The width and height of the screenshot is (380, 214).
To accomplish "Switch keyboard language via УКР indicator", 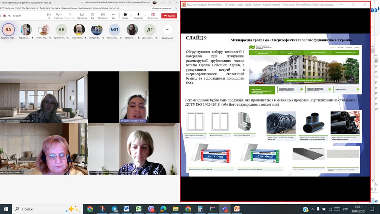I will point(346,209).
